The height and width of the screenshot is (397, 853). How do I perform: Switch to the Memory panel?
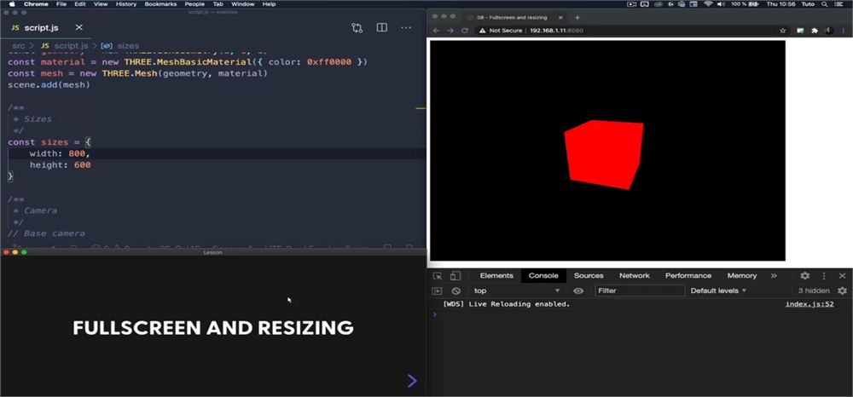pyautogui.click(x=742, y=276)
